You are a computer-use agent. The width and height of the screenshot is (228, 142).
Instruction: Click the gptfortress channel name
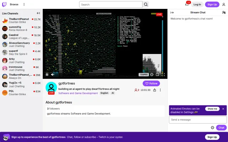tap(67, 83)
